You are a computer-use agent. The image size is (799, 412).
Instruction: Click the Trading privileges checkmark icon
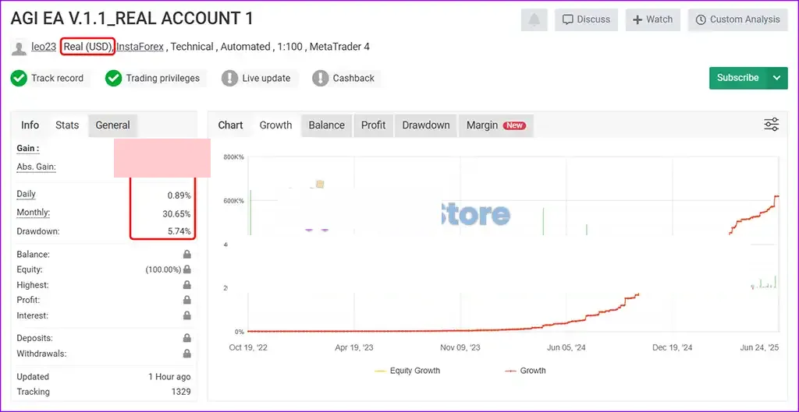click(x=114, y=79)
